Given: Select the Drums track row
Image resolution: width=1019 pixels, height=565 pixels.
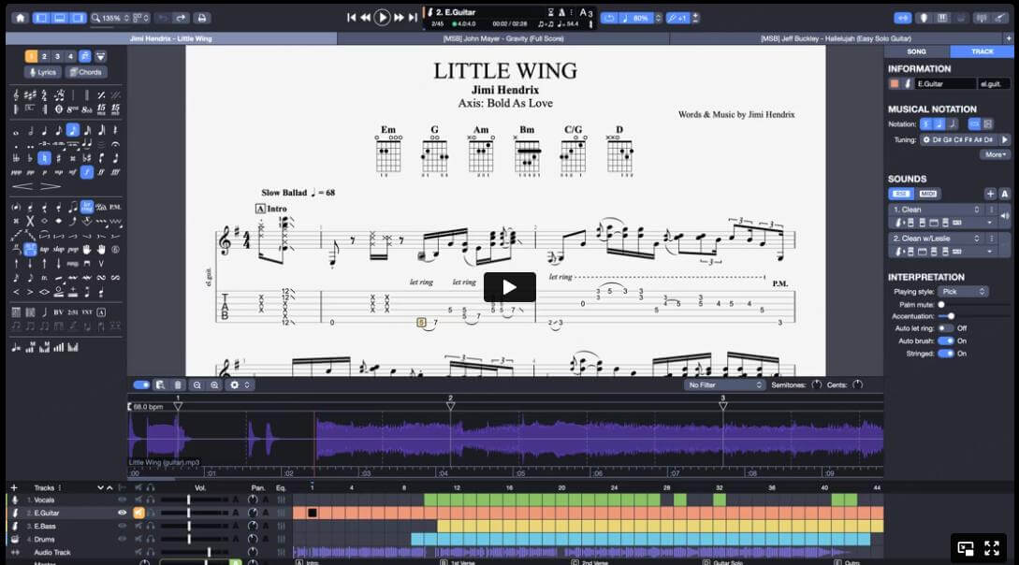Looking at the screenshot, I should click(146, 539).
